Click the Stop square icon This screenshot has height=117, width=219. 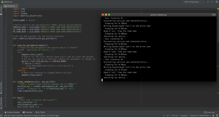pyautogui.click(x=212, y=2)
